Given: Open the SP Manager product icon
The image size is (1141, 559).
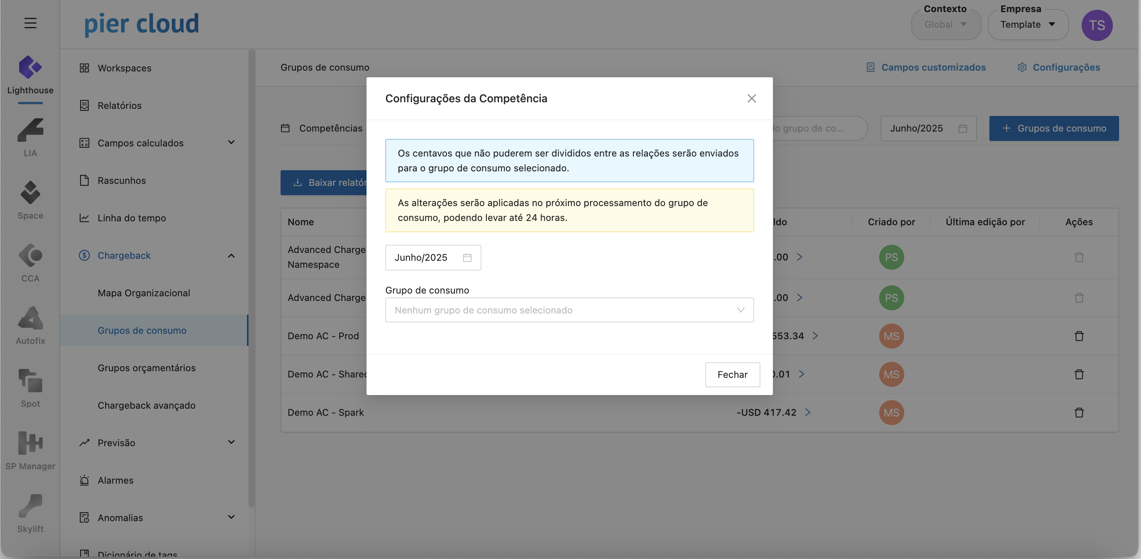Looking at the screenshot, I should 30,443.
